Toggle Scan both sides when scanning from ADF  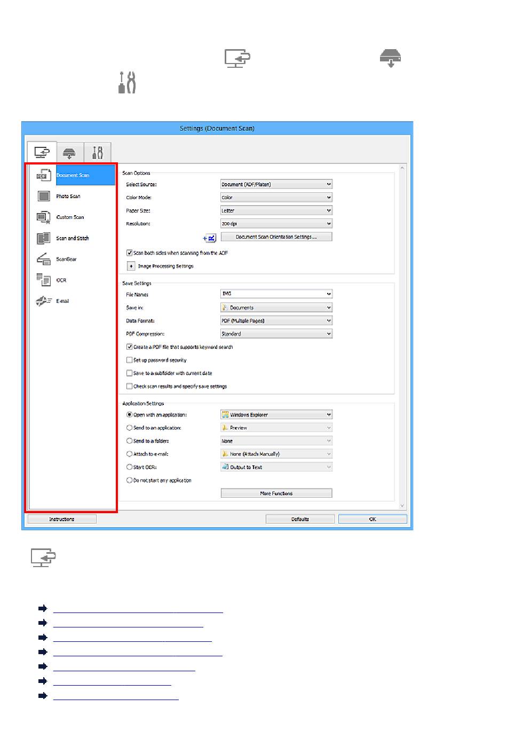(x=129, y=253)
